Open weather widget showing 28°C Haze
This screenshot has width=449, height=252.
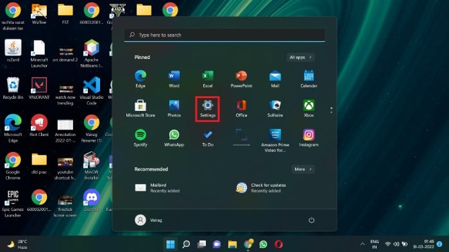(18, 244)
